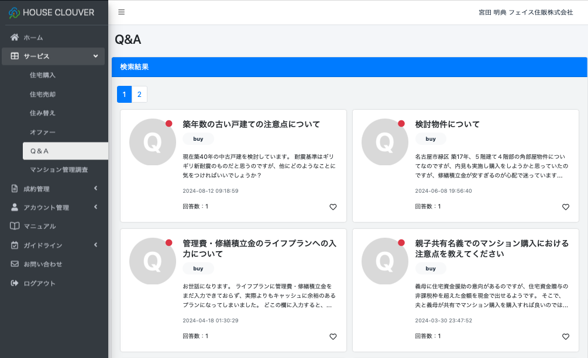The width and height of the screenshot is (588, 358).
Task: Open 住宅購入 in the sidebar
Action: point(42,75)
